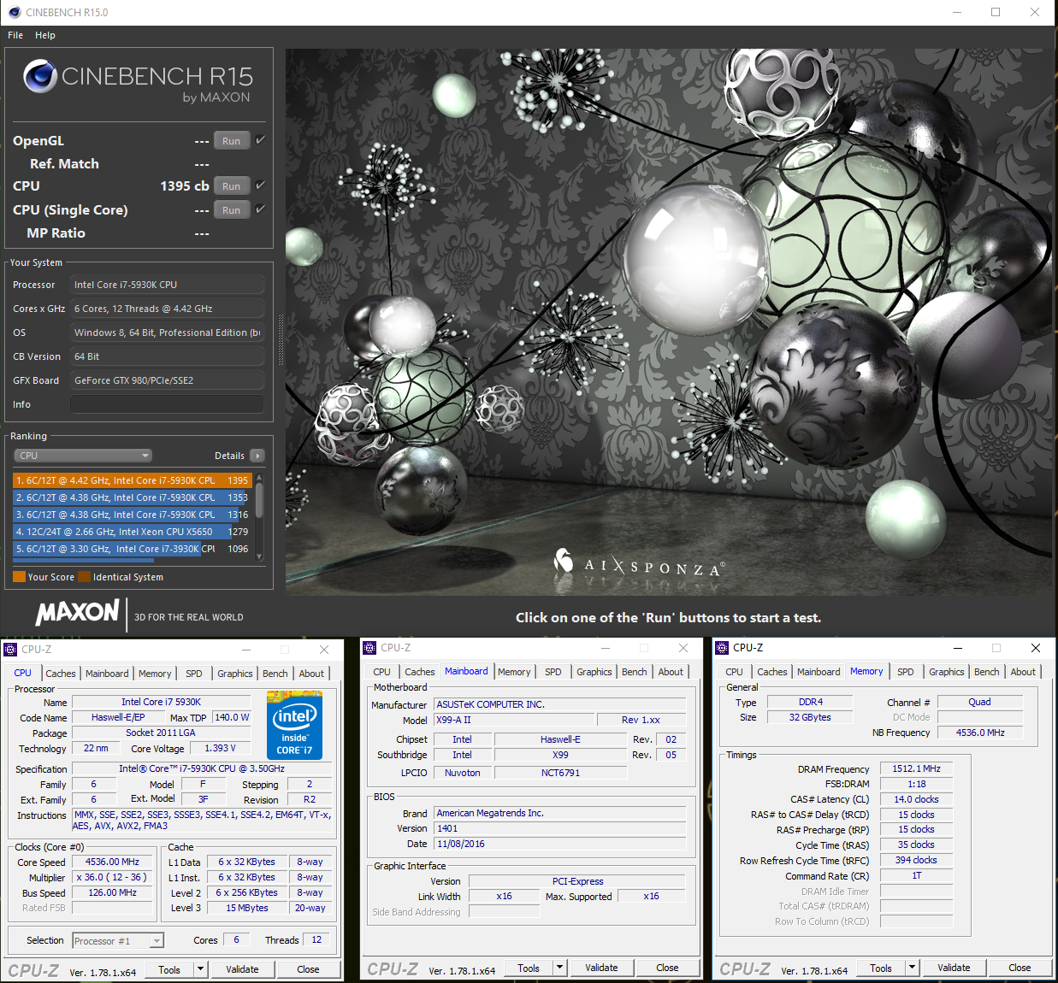Screen dimensions: 1058x983
Task: Click the Processor field Intel Core i7-5930K CPU
Action: pyautogui.click(x=167, y=285)
